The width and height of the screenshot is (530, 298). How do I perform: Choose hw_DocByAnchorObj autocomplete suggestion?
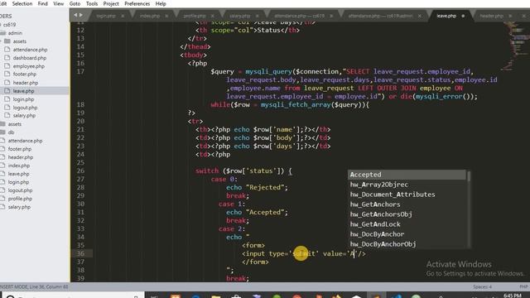click(407, 244)
